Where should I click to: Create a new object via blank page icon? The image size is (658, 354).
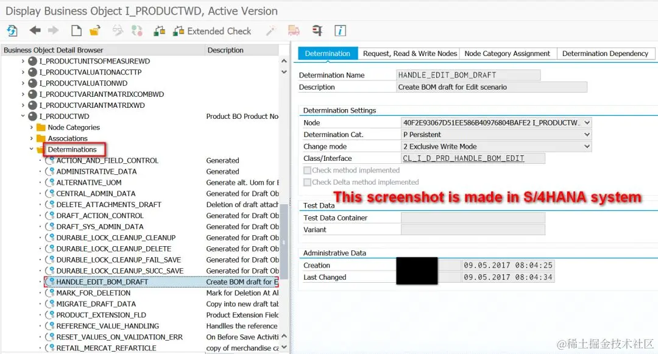(76, 30)
